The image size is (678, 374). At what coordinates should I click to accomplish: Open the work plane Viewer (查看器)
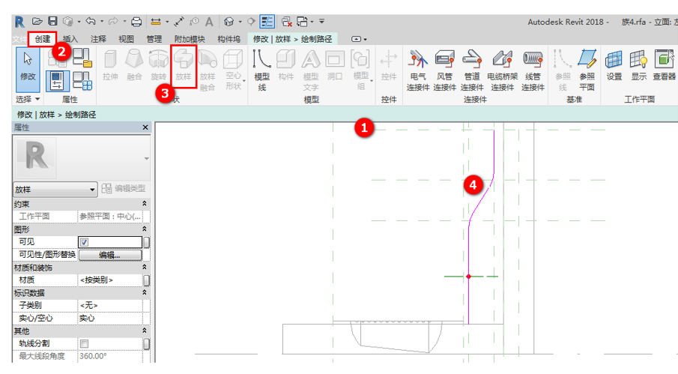tap(665, 65)
